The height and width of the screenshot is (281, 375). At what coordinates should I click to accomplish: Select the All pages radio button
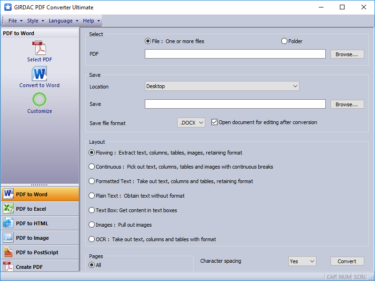coord(91,265)
